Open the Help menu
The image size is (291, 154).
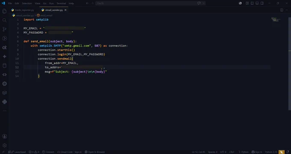click(x=71, y=3)
